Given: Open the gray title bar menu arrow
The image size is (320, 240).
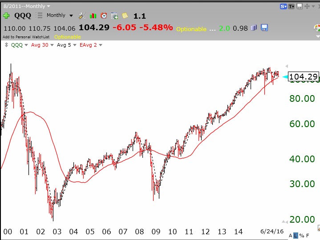Looking at the screenshot, I should pyautogui.click(x=313, y=7).
